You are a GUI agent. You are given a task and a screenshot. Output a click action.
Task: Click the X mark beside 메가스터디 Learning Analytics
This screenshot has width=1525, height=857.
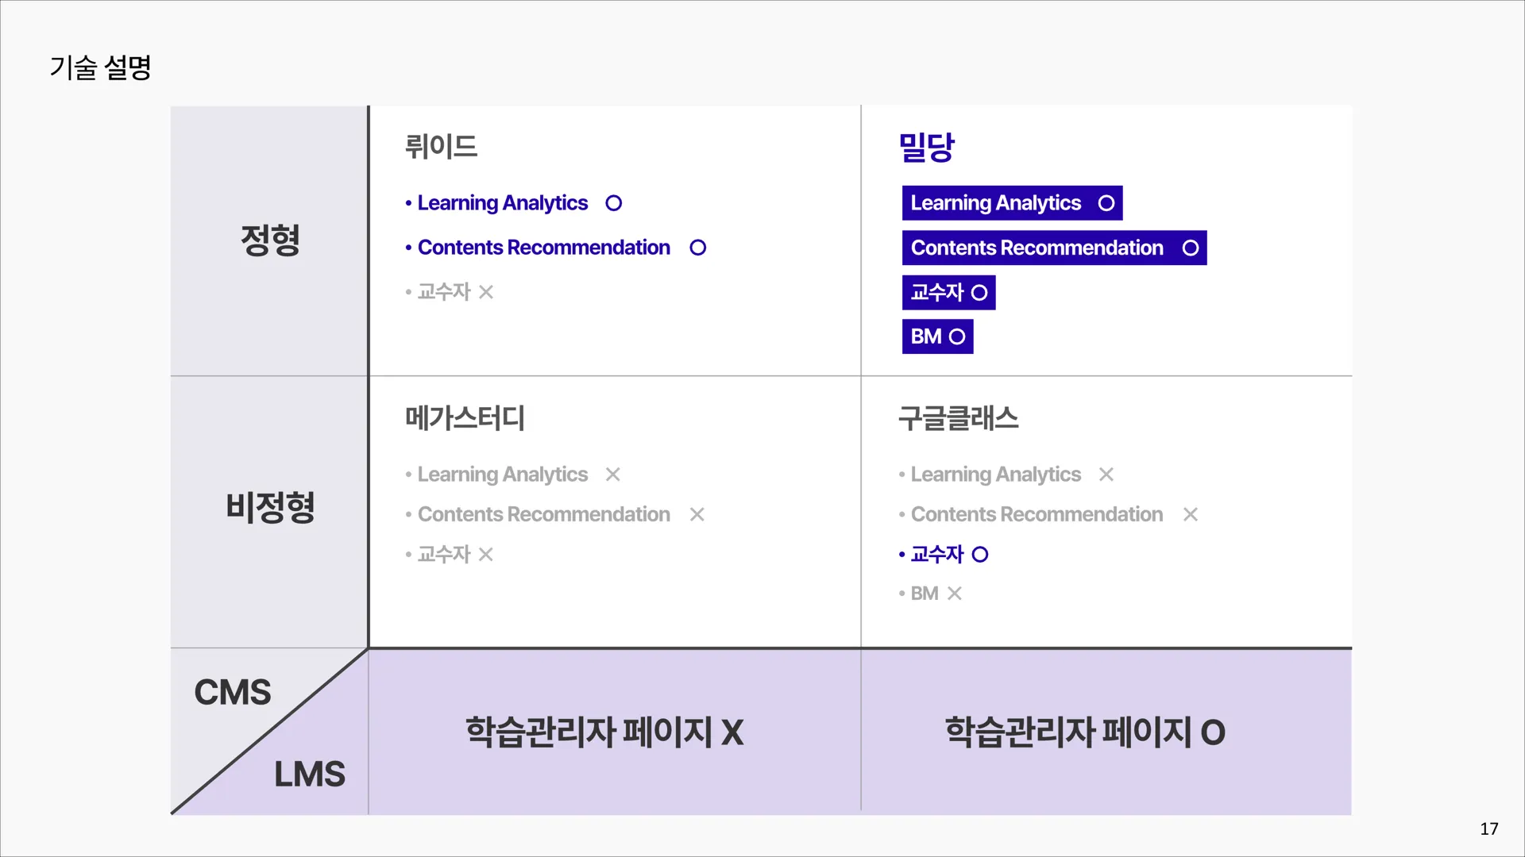pyautogui.click(x=612, y=475)
